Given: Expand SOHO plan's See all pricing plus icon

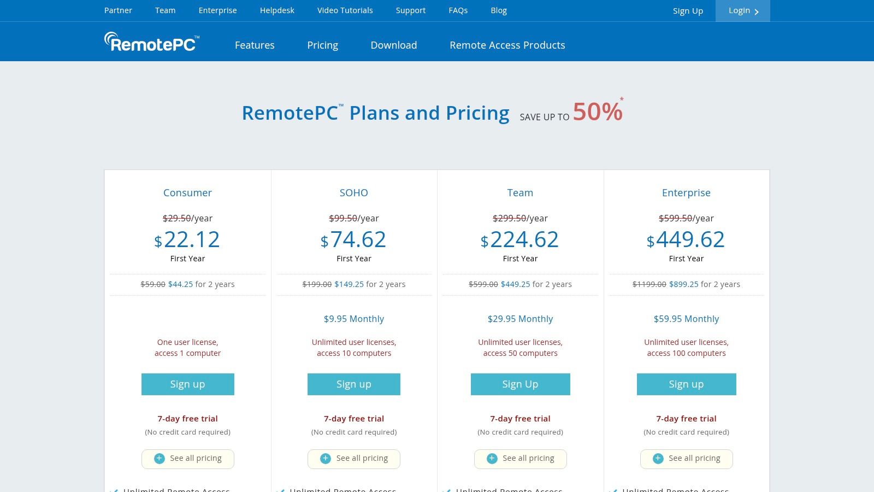Looking at the screenshot, I should pyautogui.click(x=326, y=459).
